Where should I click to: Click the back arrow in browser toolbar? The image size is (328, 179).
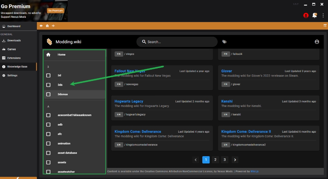point(41,26)
